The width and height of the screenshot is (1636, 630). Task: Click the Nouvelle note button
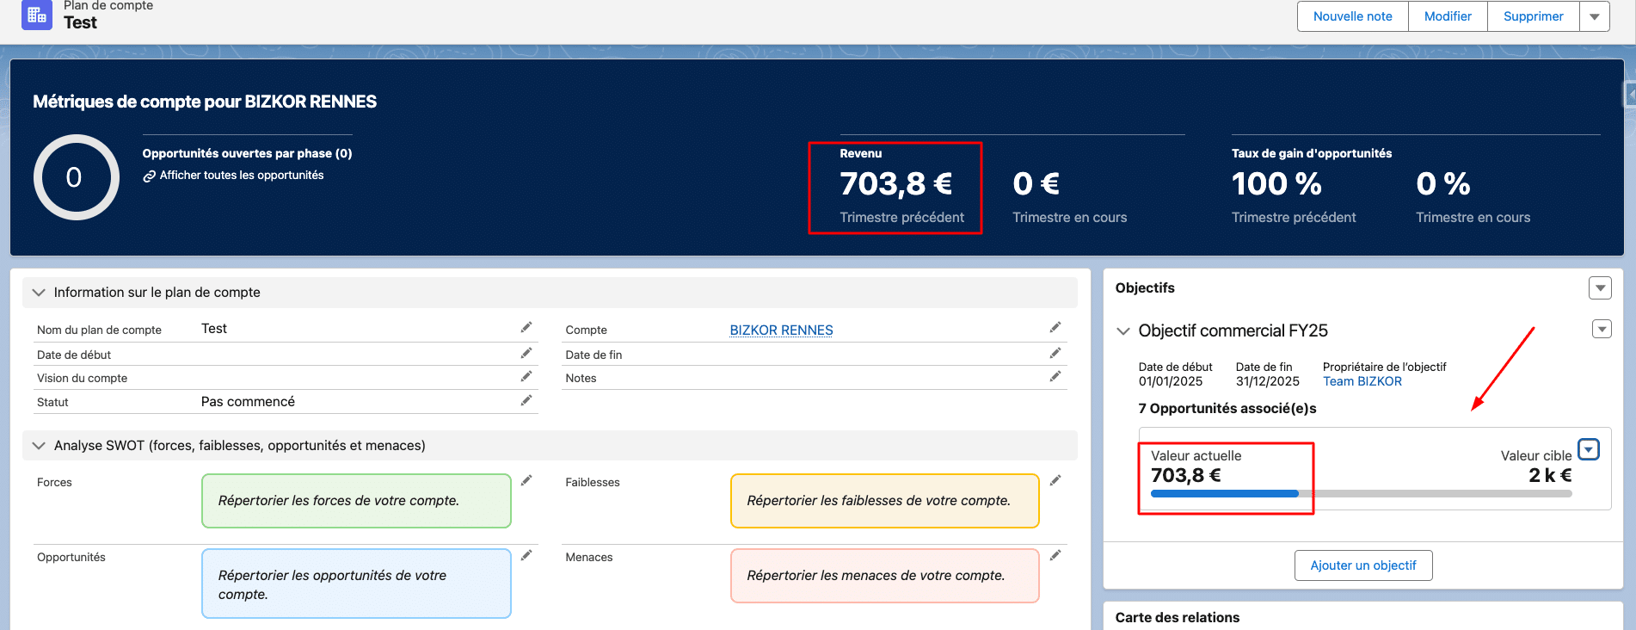click(x=1352, y=16)
